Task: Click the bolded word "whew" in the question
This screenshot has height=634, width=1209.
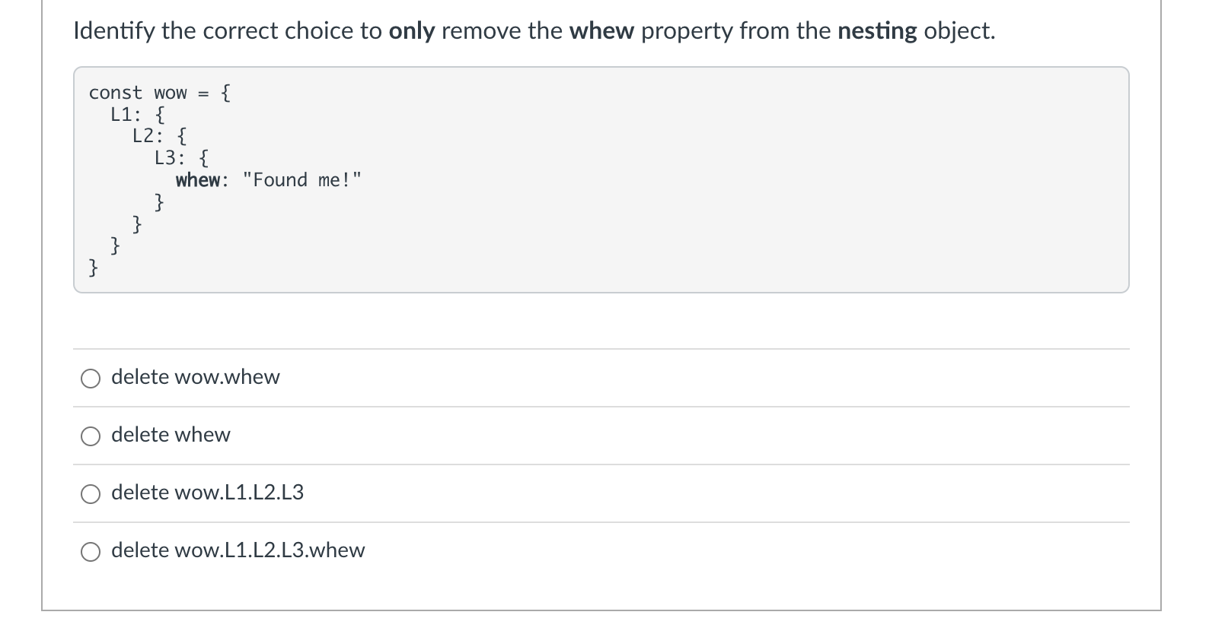Action: (601, 31)
